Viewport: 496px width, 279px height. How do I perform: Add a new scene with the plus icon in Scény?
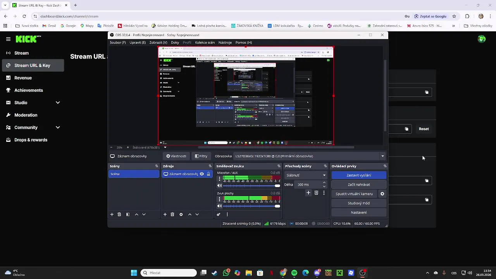(x=112, y=214)
